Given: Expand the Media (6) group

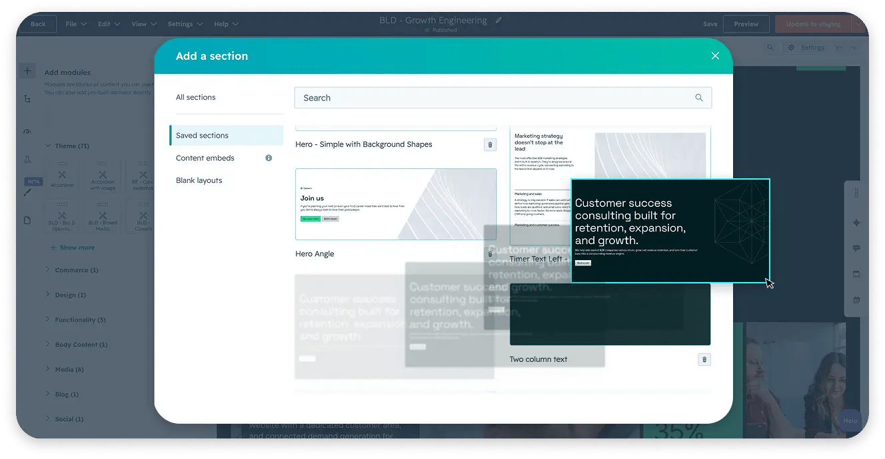Looking at the screenshot, I should tap(64, 369).
